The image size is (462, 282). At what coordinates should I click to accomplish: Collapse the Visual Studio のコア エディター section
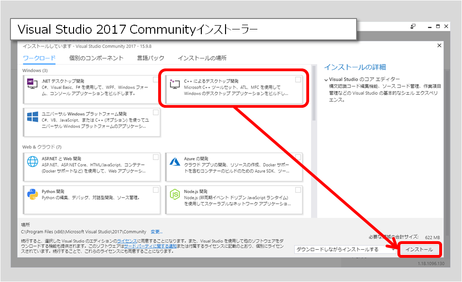[x=326, y=80]
